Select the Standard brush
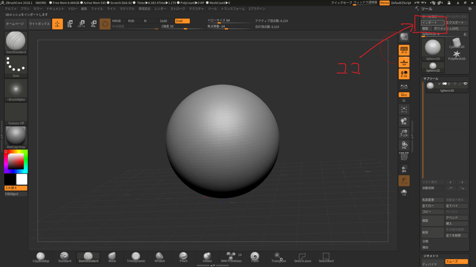The image size is (476, 267). [64, 258]
